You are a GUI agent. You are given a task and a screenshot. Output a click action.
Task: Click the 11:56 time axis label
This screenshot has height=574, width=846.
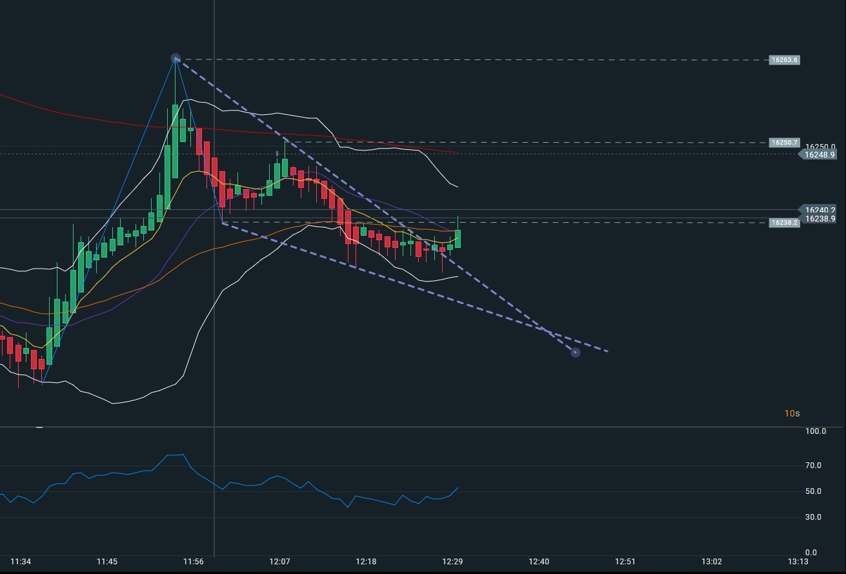[194, 562]
